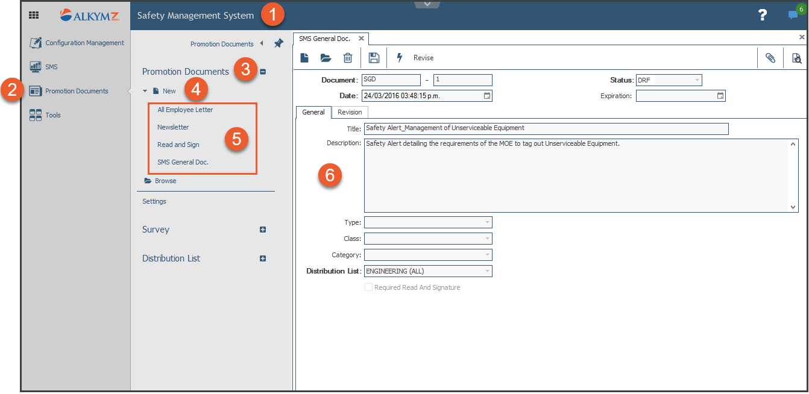Click the Configuration Management sidebar icon
Screen dimensions: 809x394
point(36,43)
